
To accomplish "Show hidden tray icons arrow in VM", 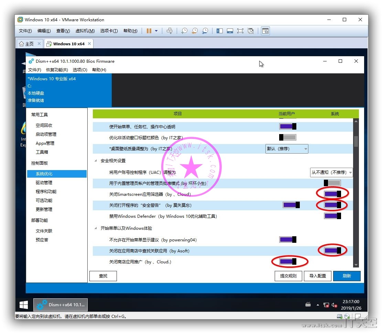I will click(318, 305).
